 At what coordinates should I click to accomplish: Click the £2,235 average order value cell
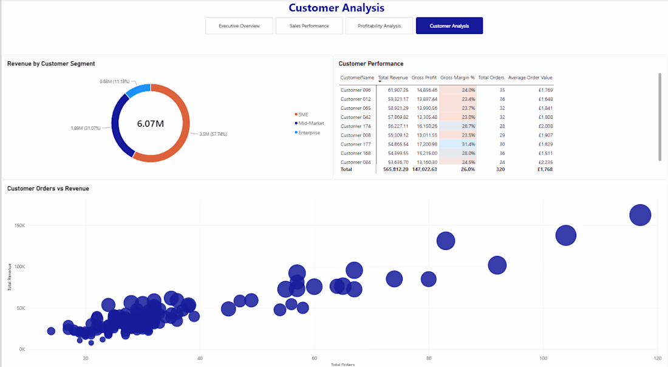545,162
